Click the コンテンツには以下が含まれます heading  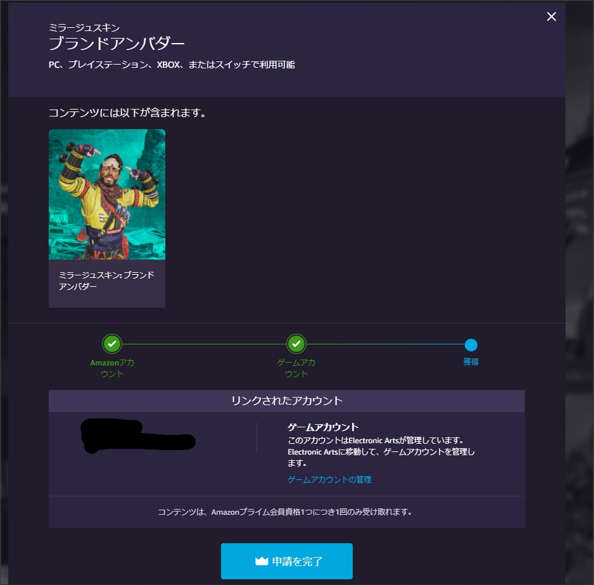[127, 113]
